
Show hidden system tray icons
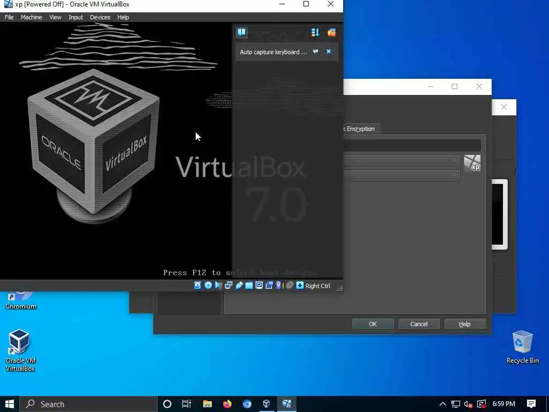click(x=442, y=404)
